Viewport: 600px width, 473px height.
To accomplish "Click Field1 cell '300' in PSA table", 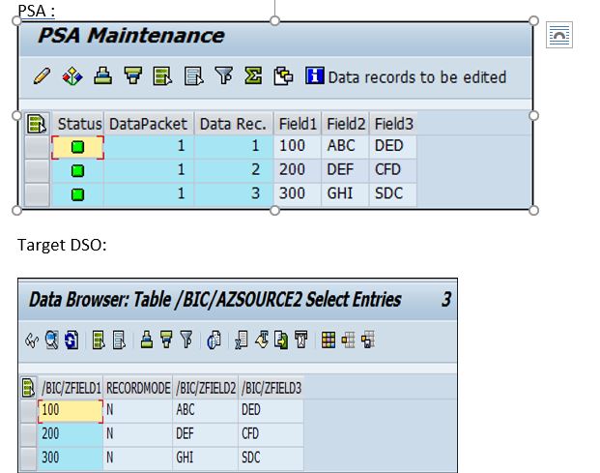I will [x=298, y=193].
